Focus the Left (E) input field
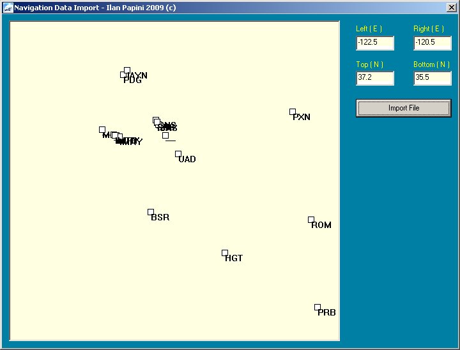The height and width of the screenshot is (350, 460). tap(374, 43)
